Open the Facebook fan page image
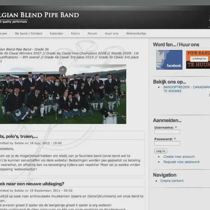This screenshot has height=210, width=210. coord(169,60)
